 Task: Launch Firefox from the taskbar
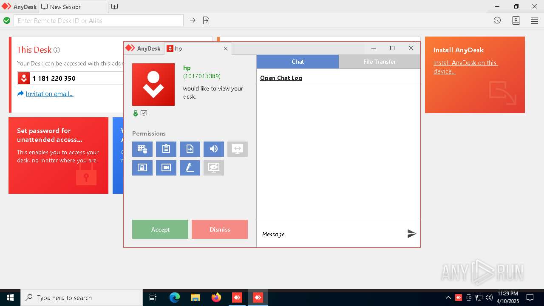(216, 297)
